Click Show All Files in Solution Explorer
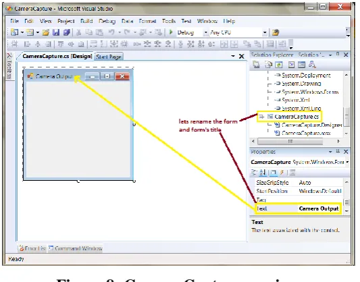 (x=268, y=65)
